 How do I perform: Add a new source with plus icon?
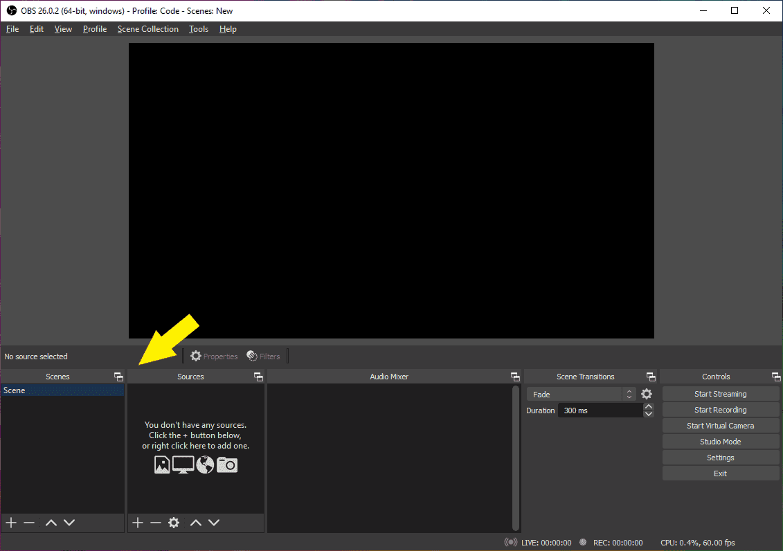pyautogui.click(x=138, y=523)
